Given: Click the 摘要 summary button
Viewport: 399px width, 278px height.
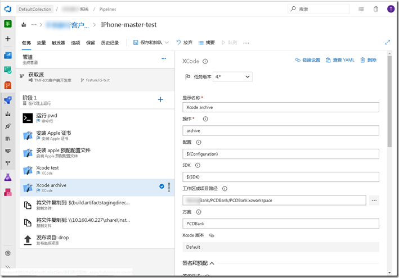Looking at the screenshot, I should [207, 43].
